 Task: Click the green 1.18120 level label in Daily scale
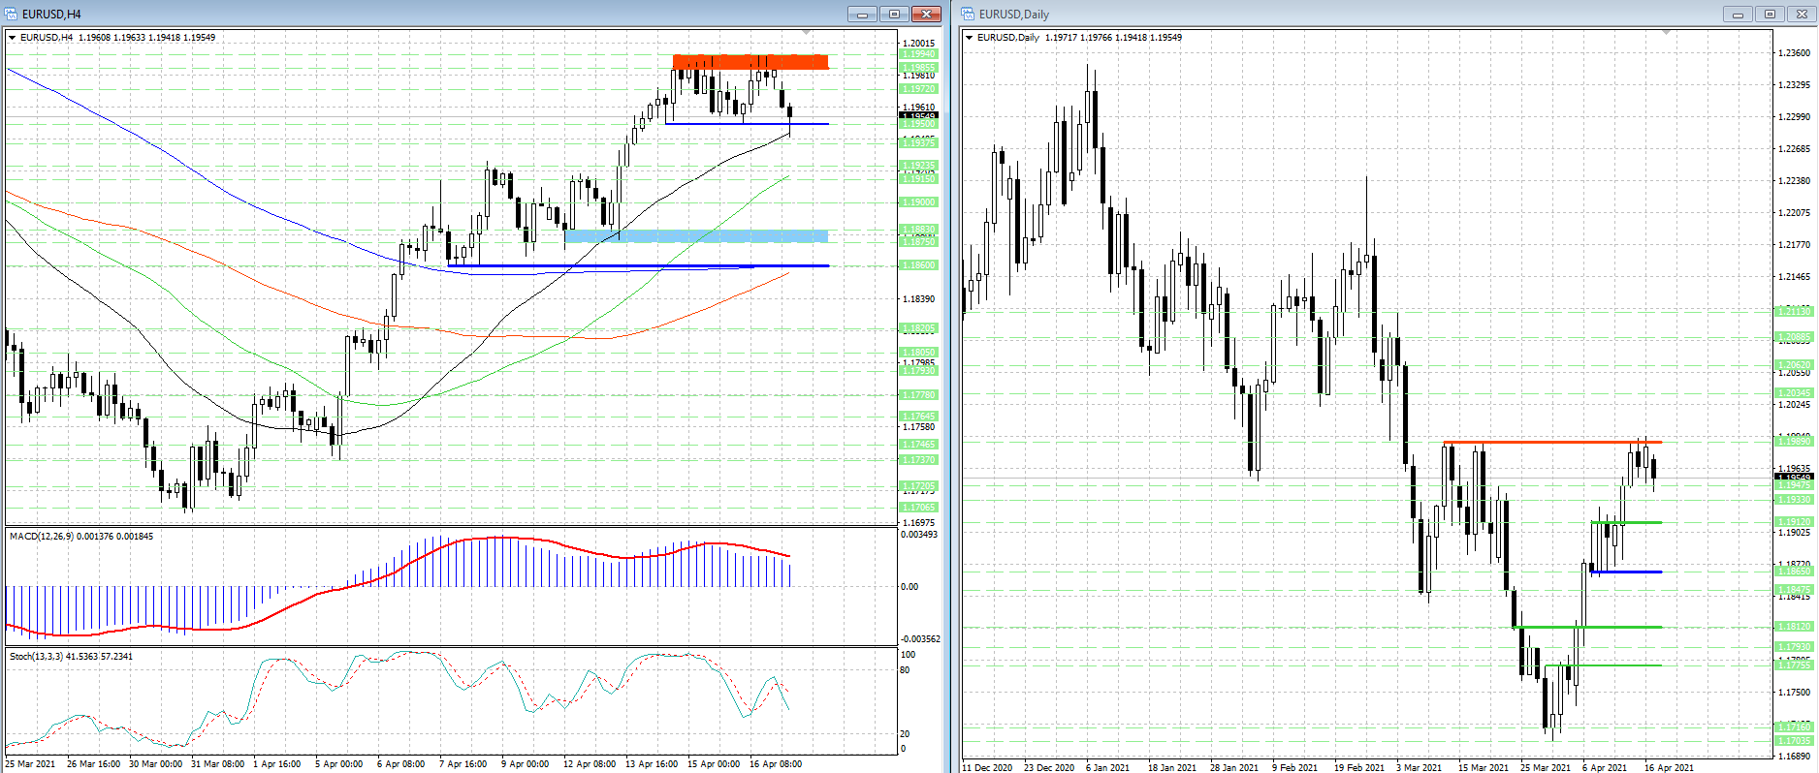coord(1795,627)
